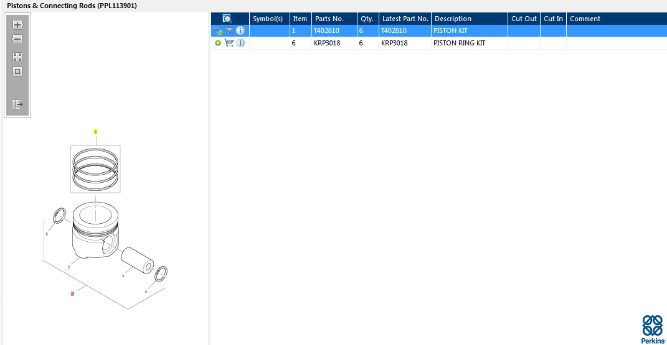
Task: Click the Comment column header
Action: click(x=617, y=19)
